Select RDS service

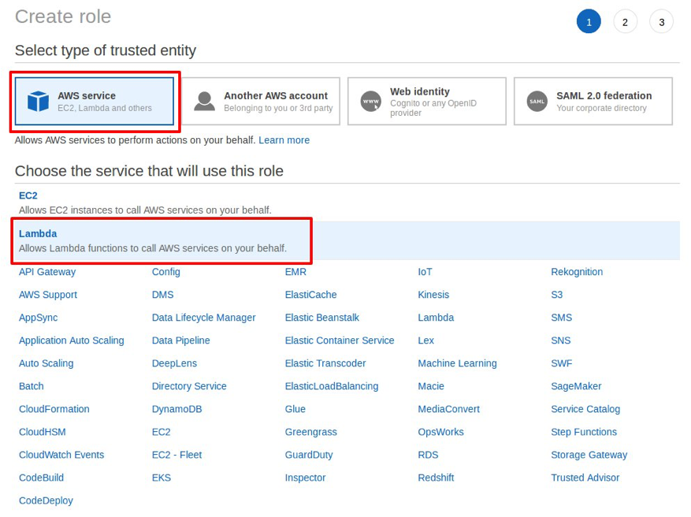pyautogui.click(x=428, y=455)
